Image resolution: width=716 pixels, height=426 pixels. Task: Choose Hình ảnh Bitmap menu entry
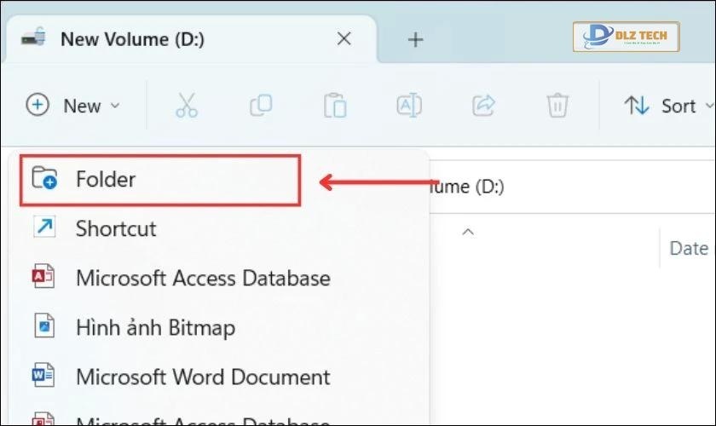[155, 327]
